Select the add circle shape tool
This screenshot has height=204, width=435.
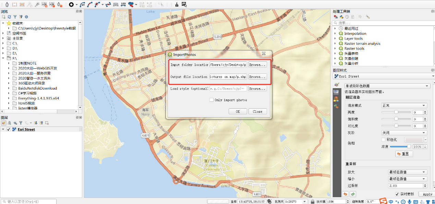click(x=71, y=4)
